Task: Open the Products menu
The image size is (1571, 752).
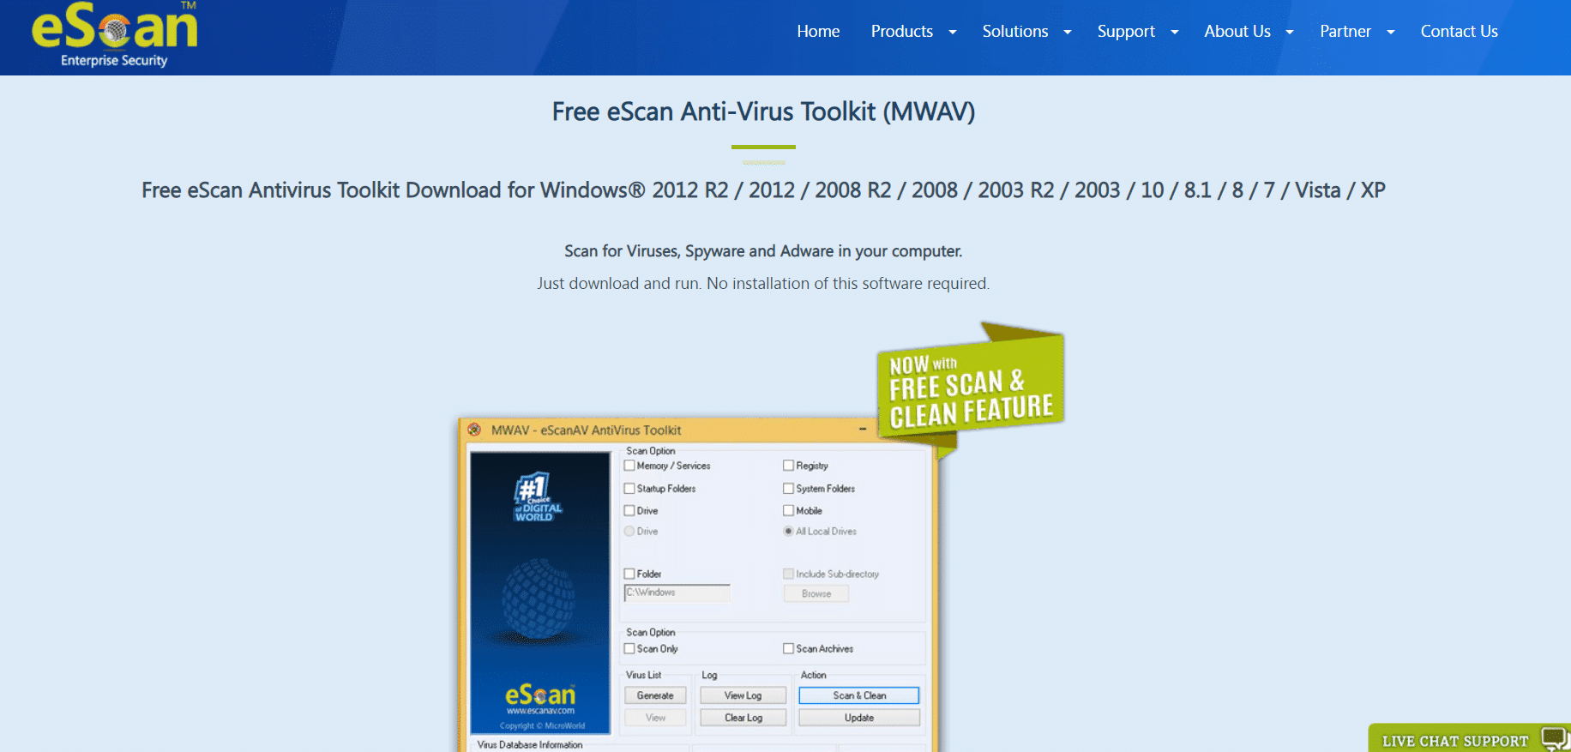Action: click(902, 31)
